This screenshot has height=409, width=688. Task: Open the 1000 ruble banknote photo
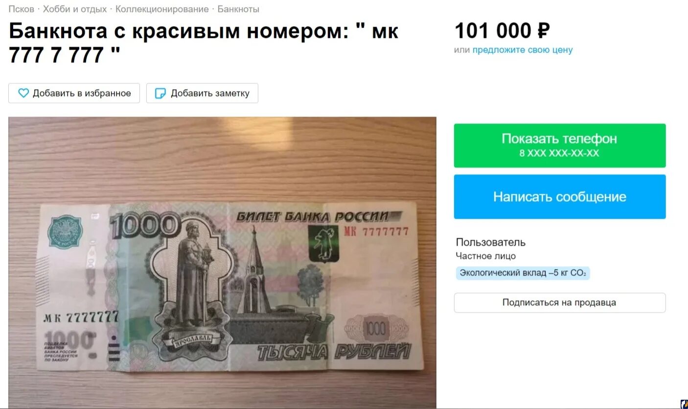(x=222, y=262)
